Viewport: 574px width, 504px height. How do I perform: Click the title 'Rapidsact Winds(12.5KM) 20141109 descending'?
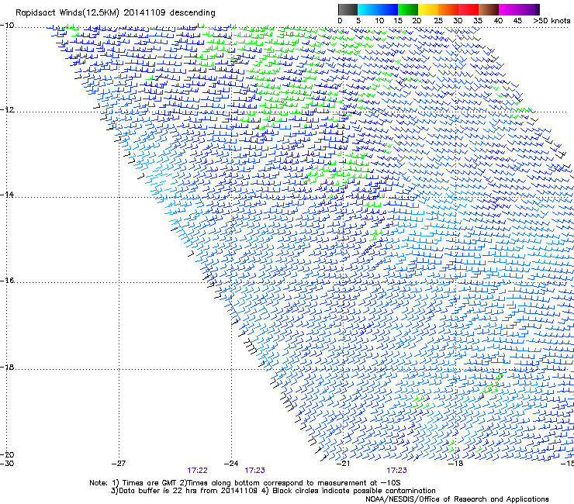click(116, 13)
